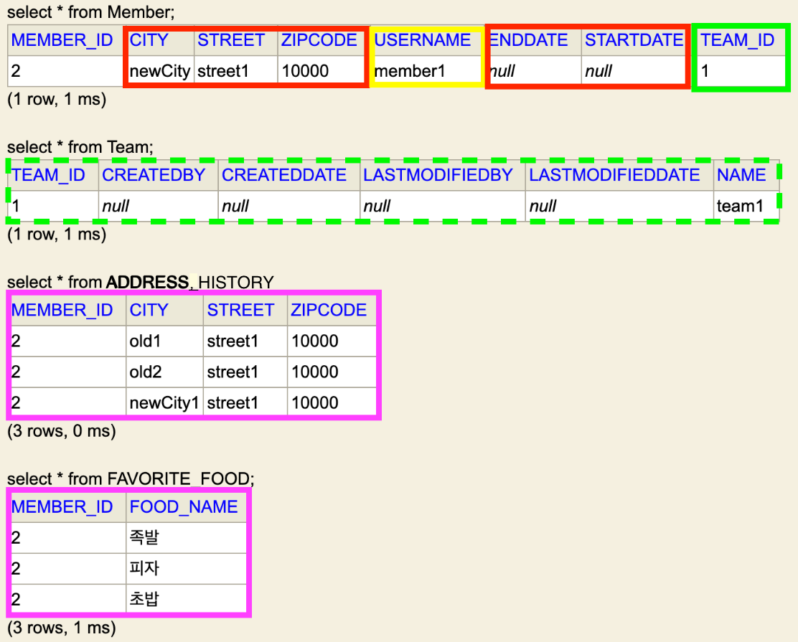Click TEAM_ID header in Team table
This screenshot has height=642, width=798.
coord(48,175)
